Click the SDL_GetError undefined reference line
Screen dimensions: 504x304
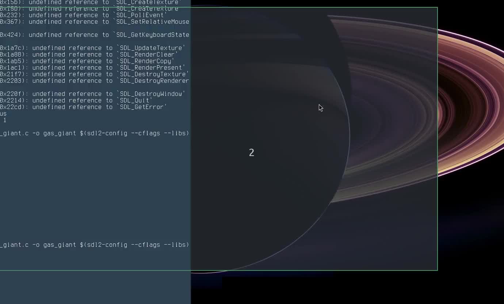(84, 107)
